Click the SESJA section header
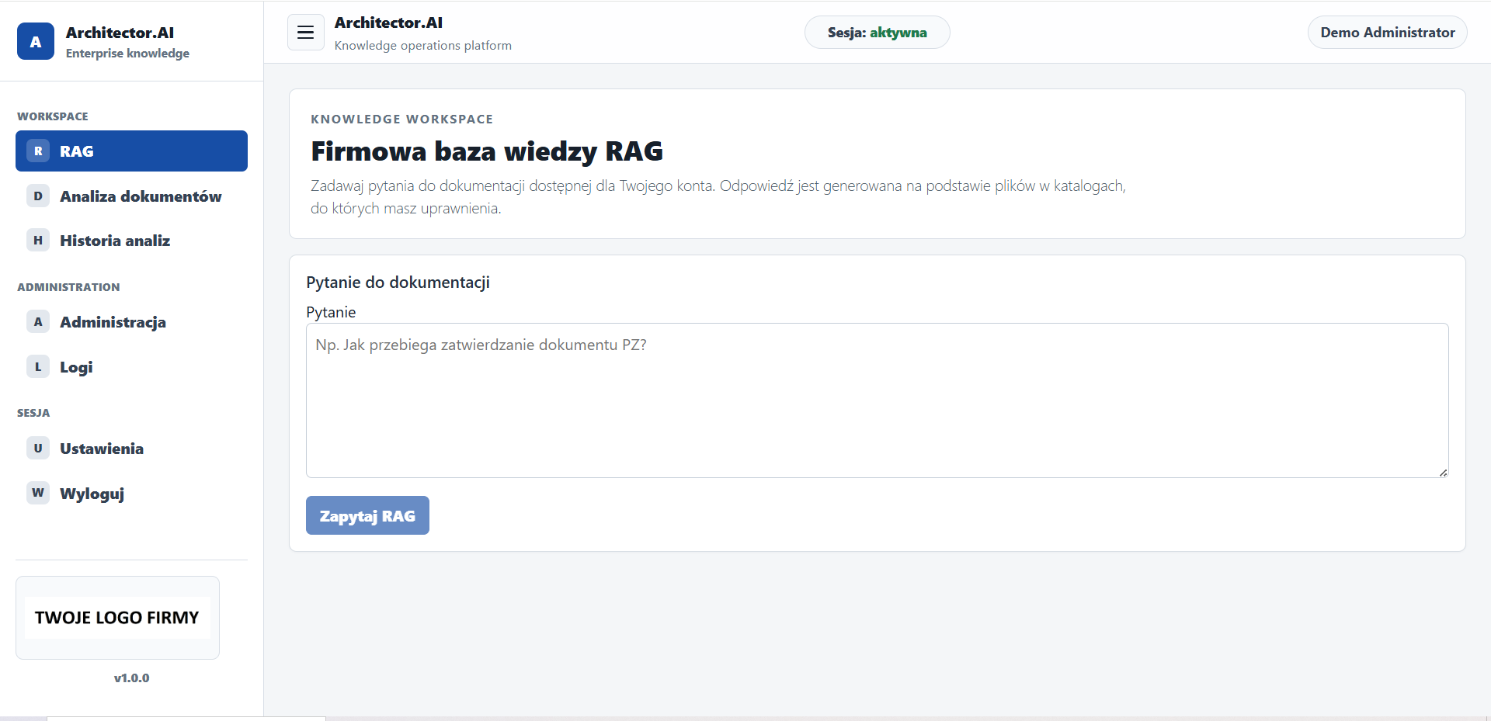The image size is (1491, 721). 33,413
